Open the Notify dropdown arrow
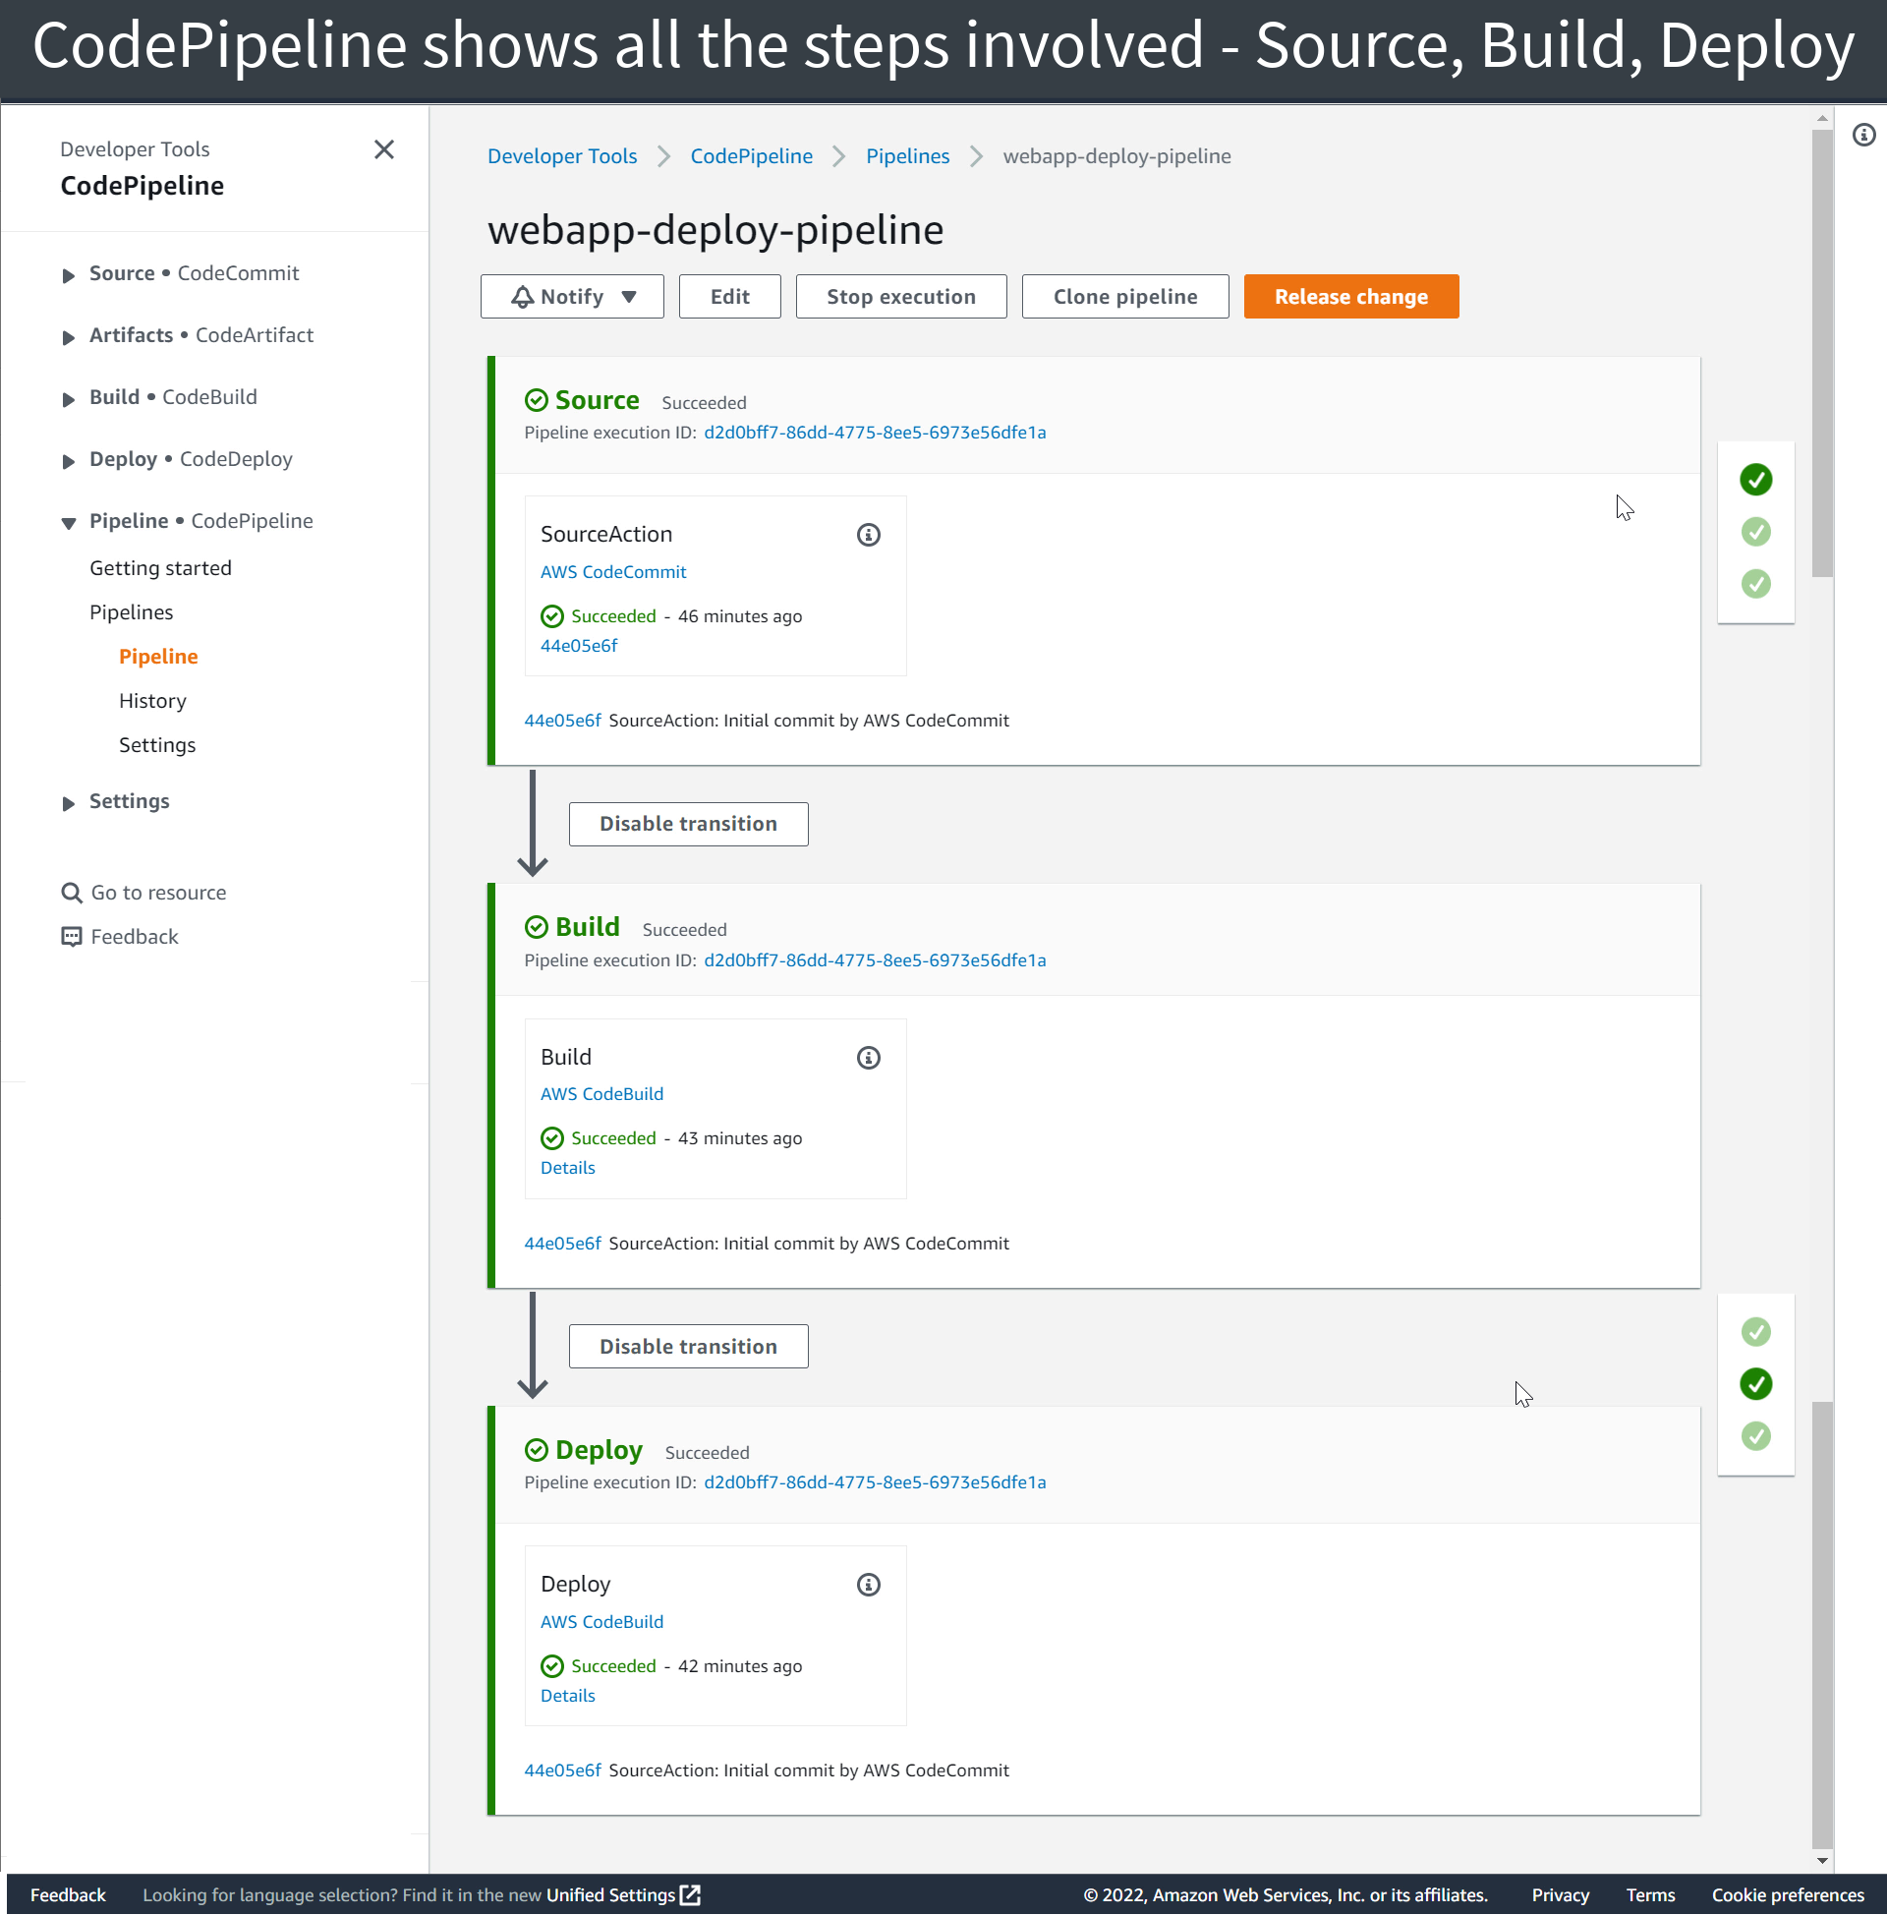 pyautogui.click(x=630, y=295)
